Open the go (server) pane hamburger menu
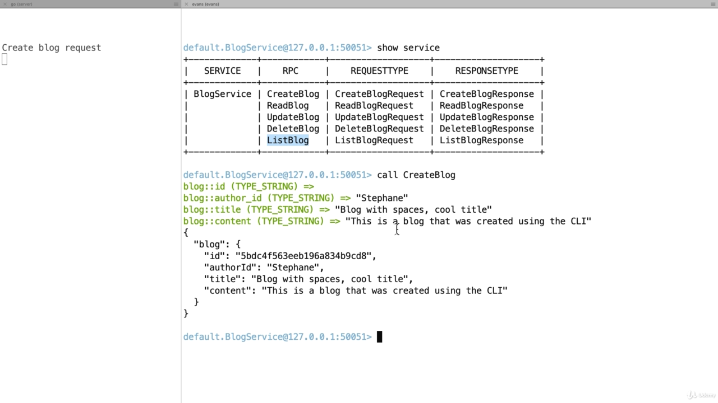718x403 pixels. (x=176, y=4)
